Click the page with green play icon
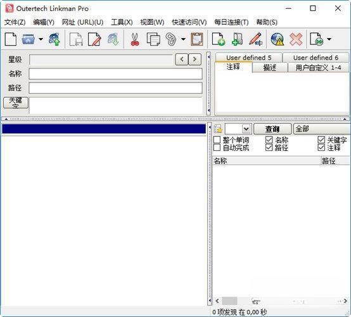Viewport: 351px width, 317px height. (x=317, y=39)
